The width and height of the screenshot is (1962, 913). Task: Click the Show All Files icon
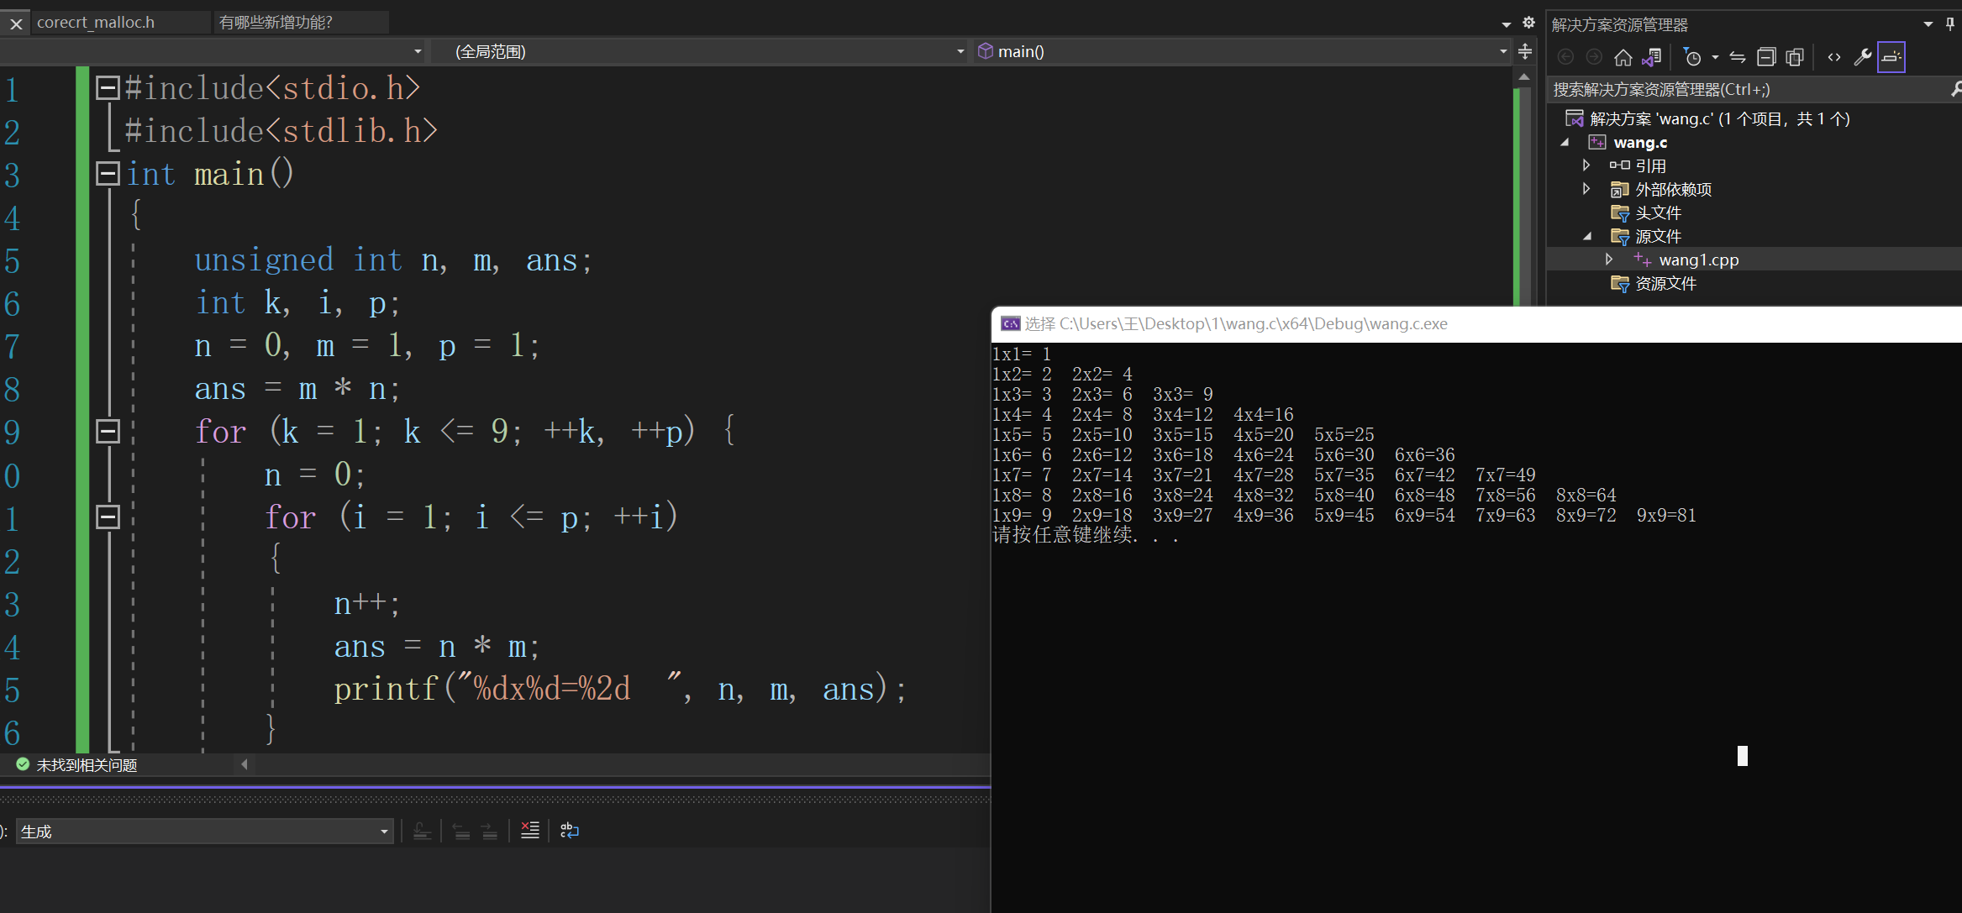(1795, 57)
